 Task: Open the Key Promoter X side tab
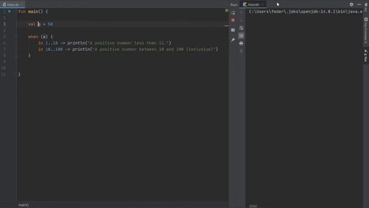(x=366, y=31)
